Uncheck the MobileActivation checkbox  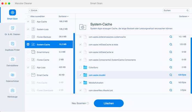tap(80, 83)
